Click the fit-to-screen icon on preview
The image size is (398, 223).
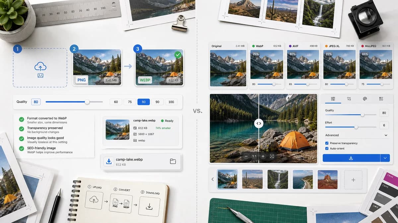click(272, 156)
